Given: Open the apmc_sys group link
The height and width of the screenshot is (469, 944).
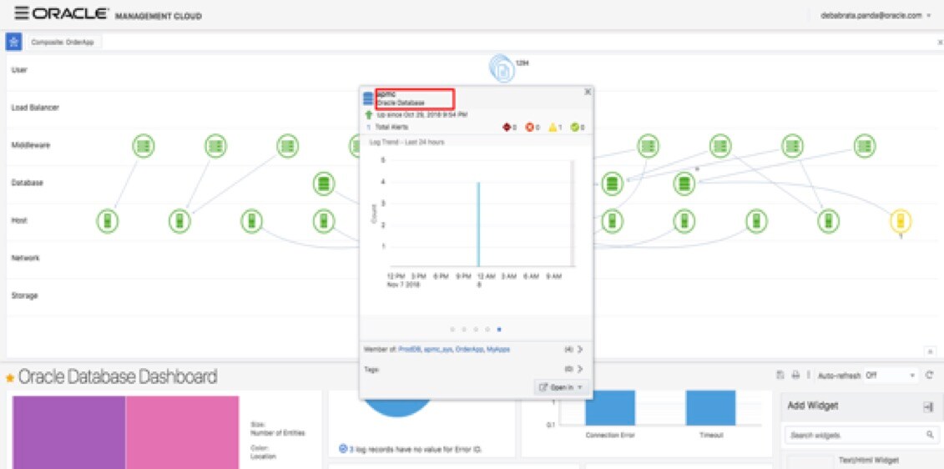Looking at the screenshot, I should point(437,349).
